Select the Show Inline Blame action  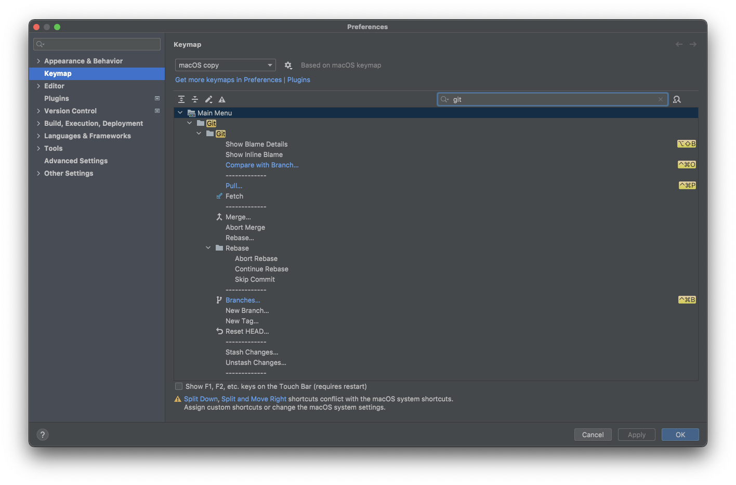click(x=254, y=154)
